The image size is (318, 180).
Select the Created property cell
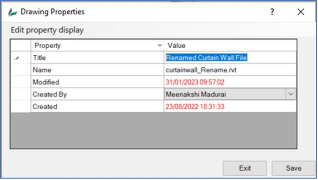[x=97, y=106]
